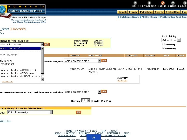
Task: Click the dropdown list scroll up arrow
Action: click(x=42, y=48)
